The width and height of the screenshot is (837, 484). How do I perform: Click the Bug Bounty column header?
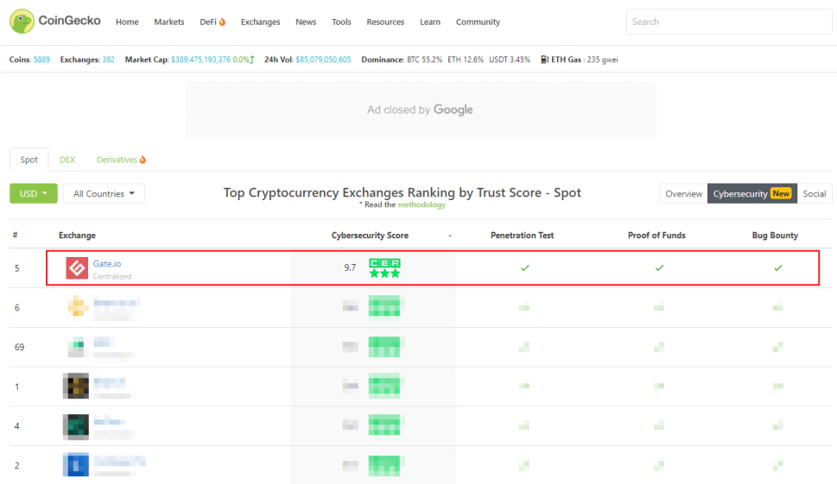(775, 235)
